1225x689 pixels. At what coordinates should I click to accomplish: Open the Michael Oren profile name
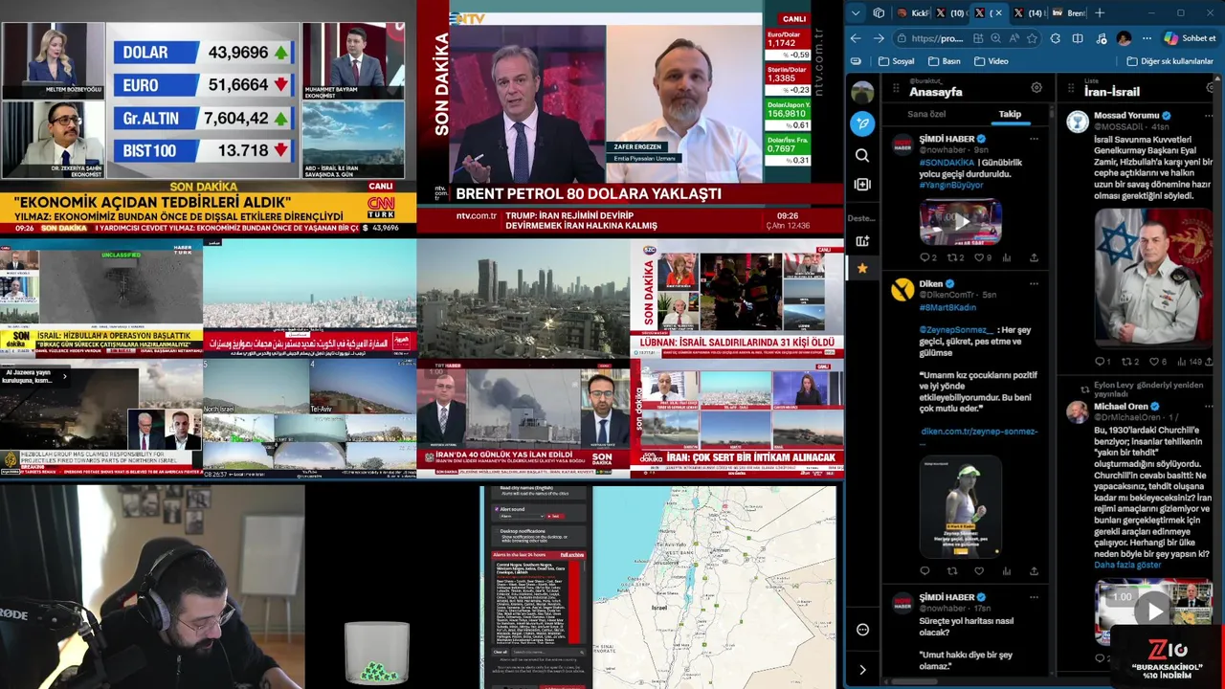(x=1121, y=406)
